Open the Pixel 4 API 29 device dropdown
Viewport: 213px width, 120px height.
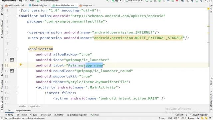click(x=134, y=1)
